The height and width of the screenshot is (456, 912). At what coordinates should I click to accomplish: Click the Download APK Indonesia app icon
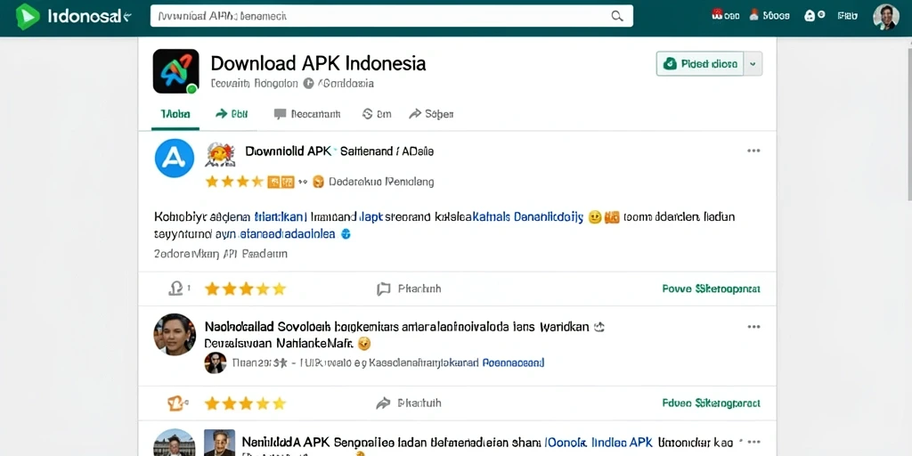point(175,71)
